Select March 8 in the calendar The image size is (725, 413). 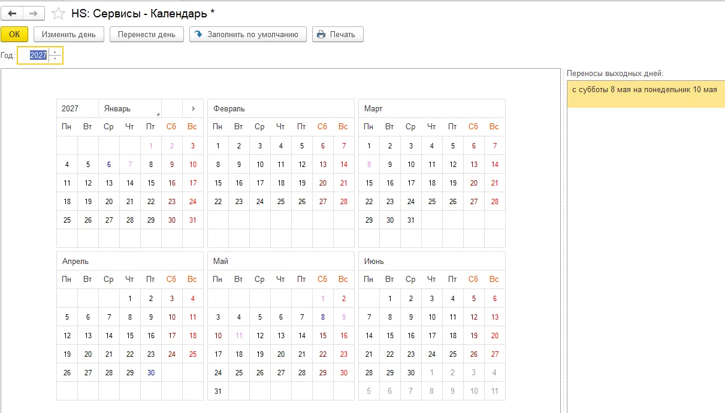[x=369, y=165]
